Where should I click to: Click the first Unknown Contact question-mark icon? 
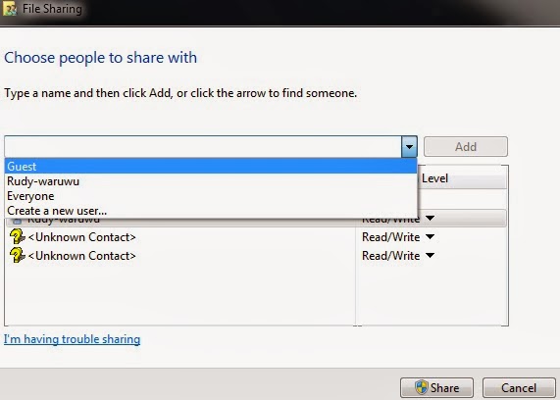(17, 237)
